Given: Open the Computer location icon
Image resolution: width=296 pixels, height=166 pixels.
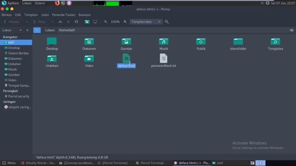Looking at the screenshot, I should (x=95, y=22).
